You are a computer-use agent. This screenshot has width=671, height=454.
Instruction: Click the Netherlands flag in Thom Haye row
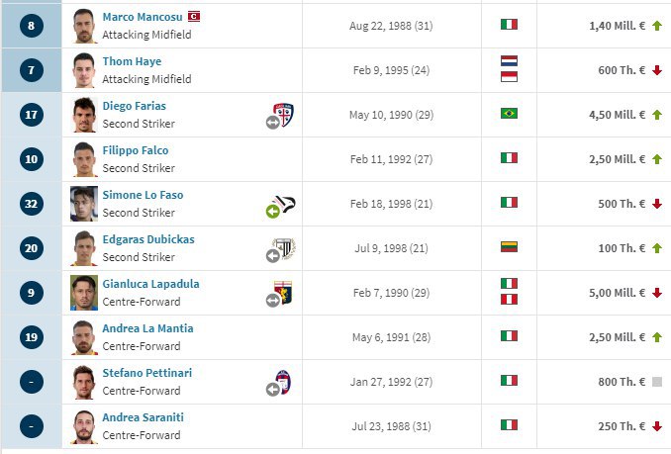click(509, 60)
